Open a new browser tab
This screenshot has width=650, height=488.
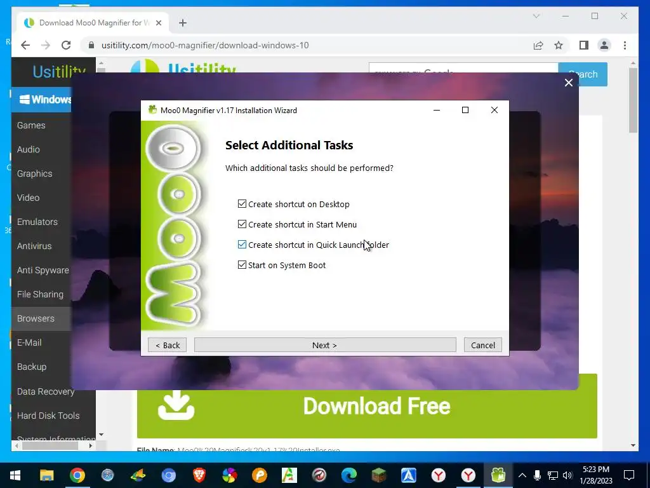pos(182,23)
